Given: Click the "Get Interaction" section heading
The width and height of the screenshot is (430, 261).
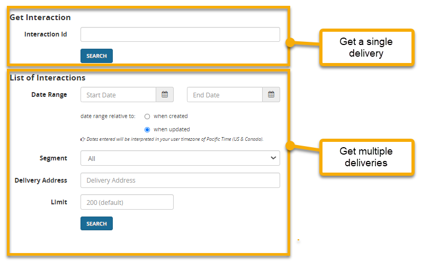Looking at the screenshot, I should click(40, 17).
